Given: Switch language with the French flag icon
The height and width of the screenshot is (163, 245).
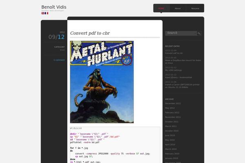Looking at the screenshot, I should [47, 13].
